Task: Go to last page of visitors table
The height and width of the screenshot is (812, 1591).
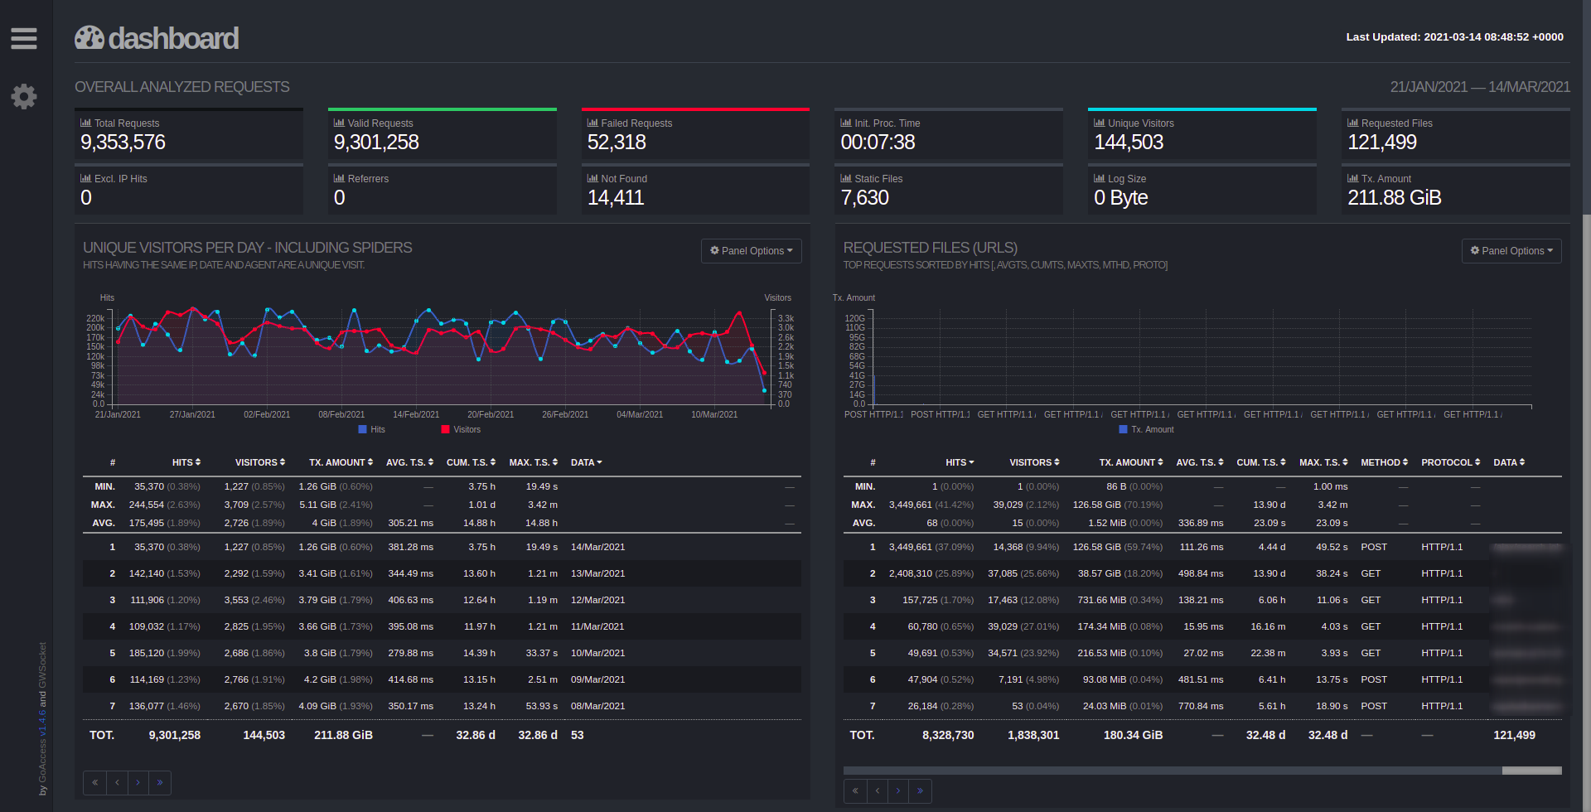Action: coord(160,782)
